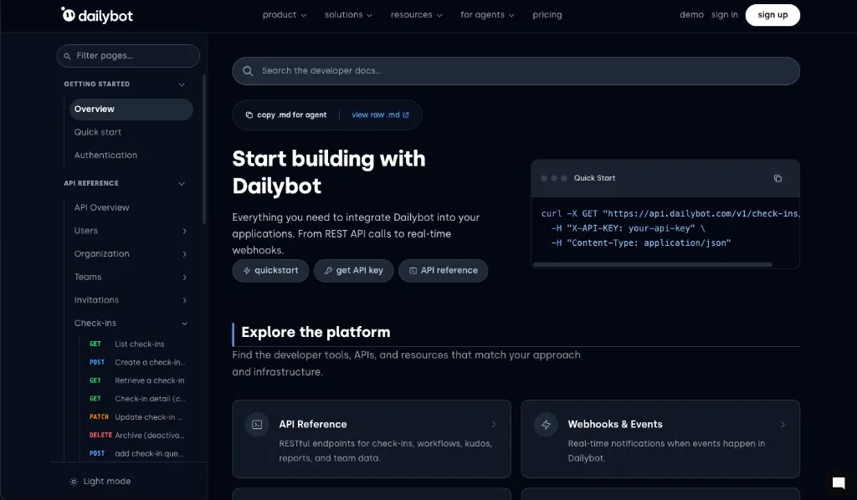Screen dimensions: 857x500
Task: Focus the Search the developer docs field
Action: (516, 71)
